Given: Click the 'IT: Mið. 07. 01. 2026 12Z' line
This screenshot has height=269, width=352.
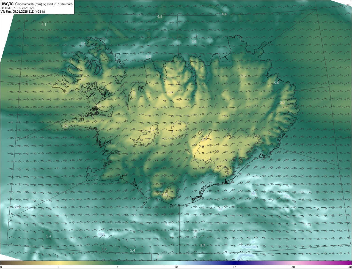Looking at the screenshot, I should (x=17, y=8).
